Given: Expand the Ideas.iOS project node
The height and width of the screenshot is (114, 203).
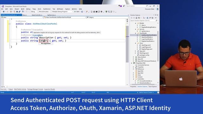Looking at the screenshot, I should pos(134,59).
